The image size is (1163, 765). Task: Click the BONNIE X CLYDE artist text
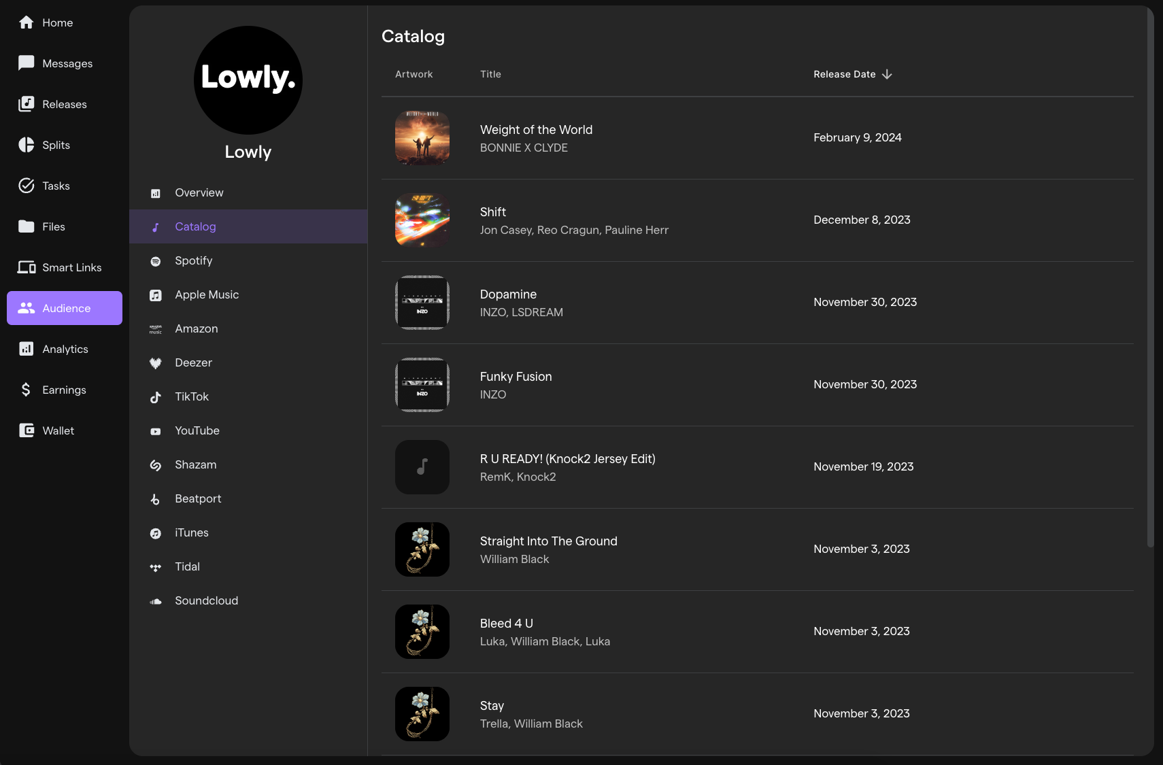pyautogui.click(x=524, y=148)
